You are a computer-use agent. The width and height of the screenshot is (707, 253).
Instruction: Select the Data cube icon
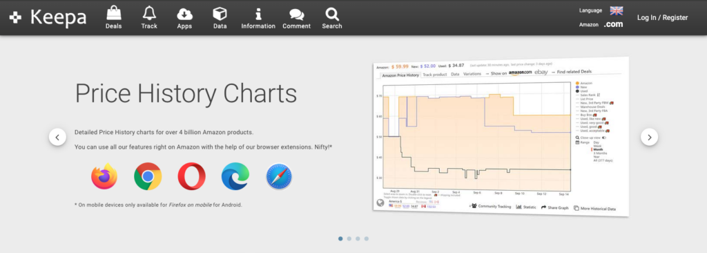pos(220,14)
